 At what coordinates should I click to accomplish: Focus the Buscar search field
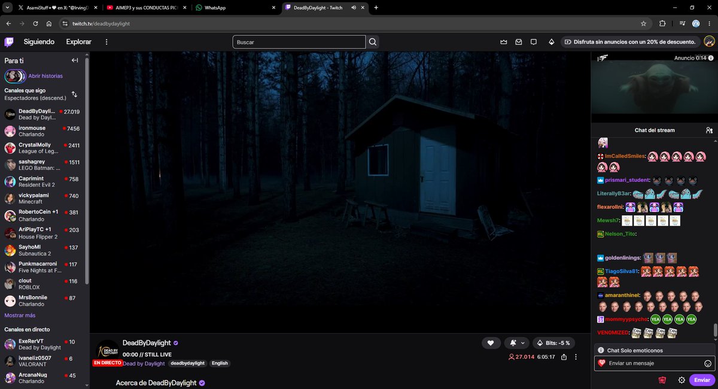click(x=299, y=42)
